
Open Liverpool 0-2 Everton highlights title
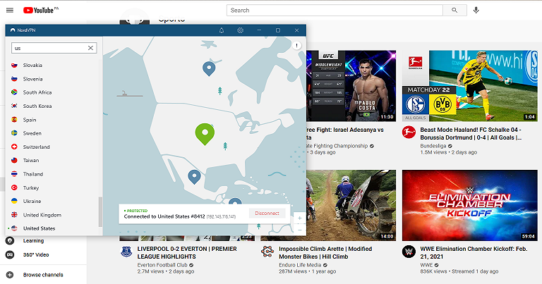187,252
